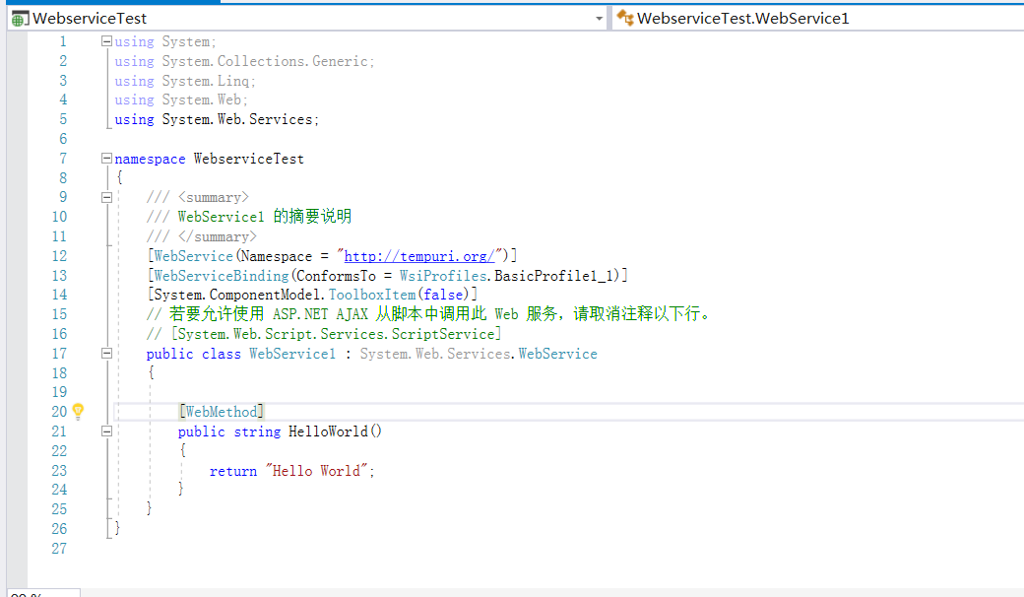1024x597 pixels.
Task: Collapse the namespace WebserviceTest block
Action: [106, 158]
